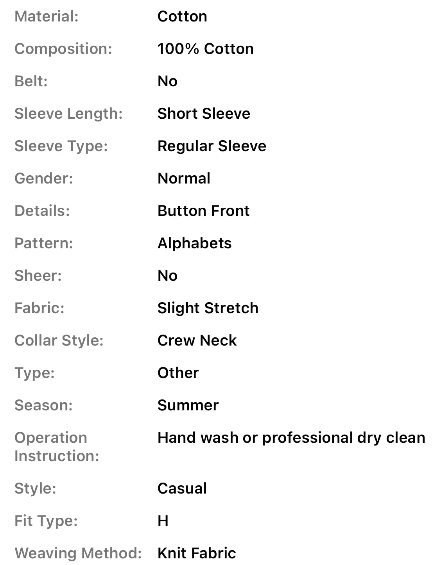The image size is (441, 565).
Task: Select the '100% Cotton' composition value
Action: [205, 49]
